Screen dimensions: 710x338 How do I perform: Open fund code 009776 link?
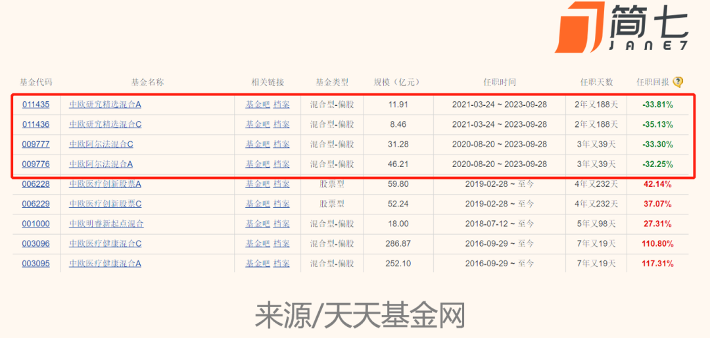point(35,164)
